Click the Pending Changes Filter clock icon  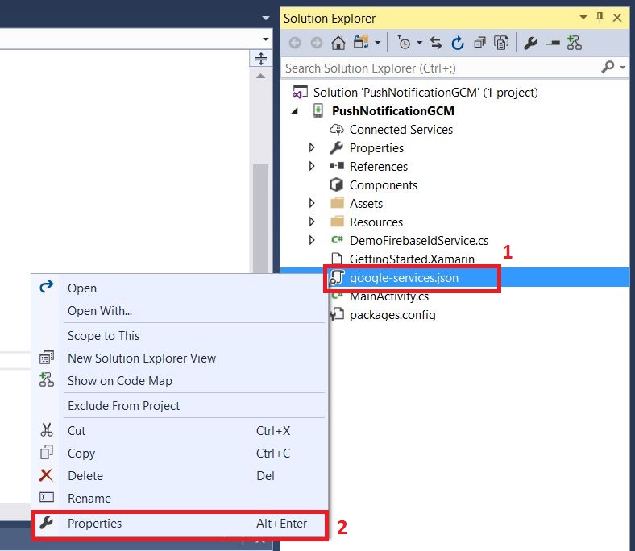point(404,42)
